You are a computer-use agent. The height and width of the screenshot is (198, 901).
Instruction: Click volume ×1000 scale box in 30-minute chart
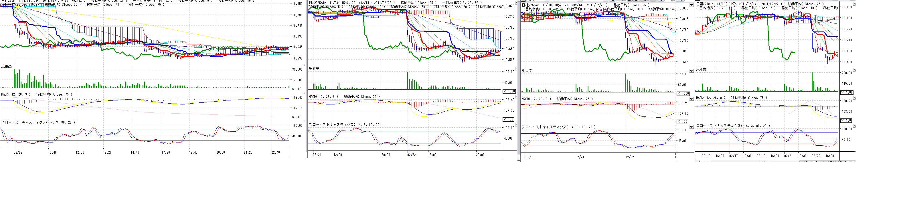(x=683, y=94)
